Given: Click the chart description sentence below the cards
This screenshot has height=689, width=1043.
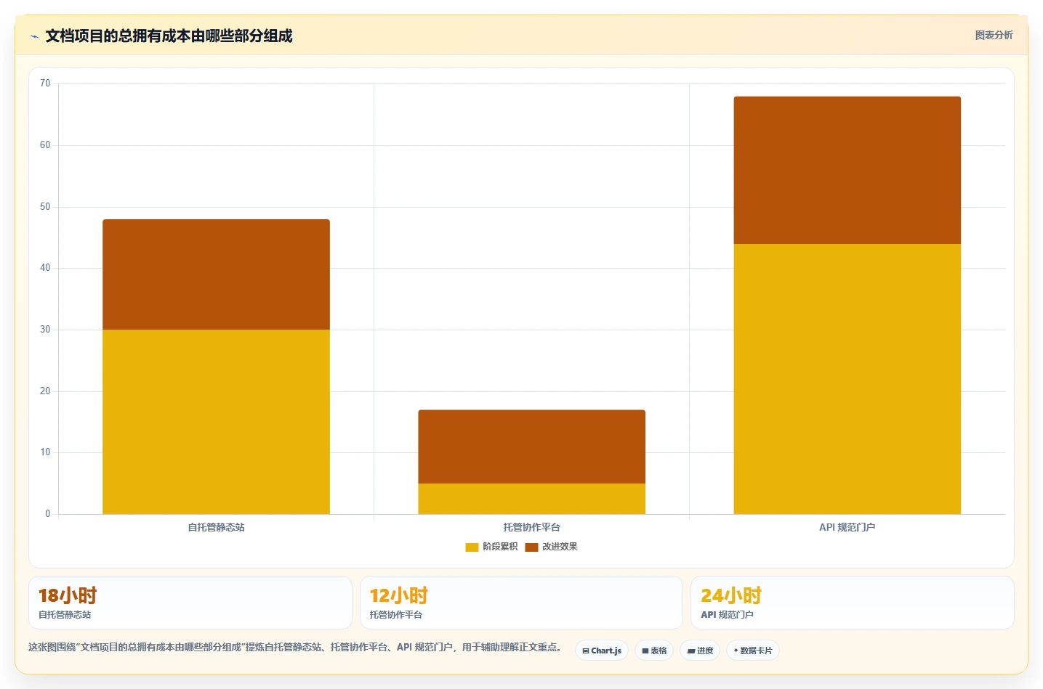Looking at the screenshot, I should (297, 647).
